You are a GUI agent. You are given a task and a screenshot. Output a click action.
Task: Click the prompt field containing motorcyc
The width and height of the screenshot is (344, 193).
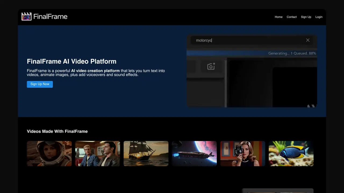click(x=252, y=40)
